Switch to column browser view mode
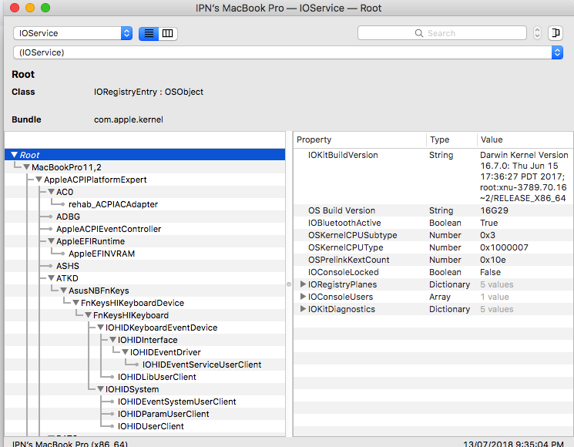 click(x=168, y=33)
